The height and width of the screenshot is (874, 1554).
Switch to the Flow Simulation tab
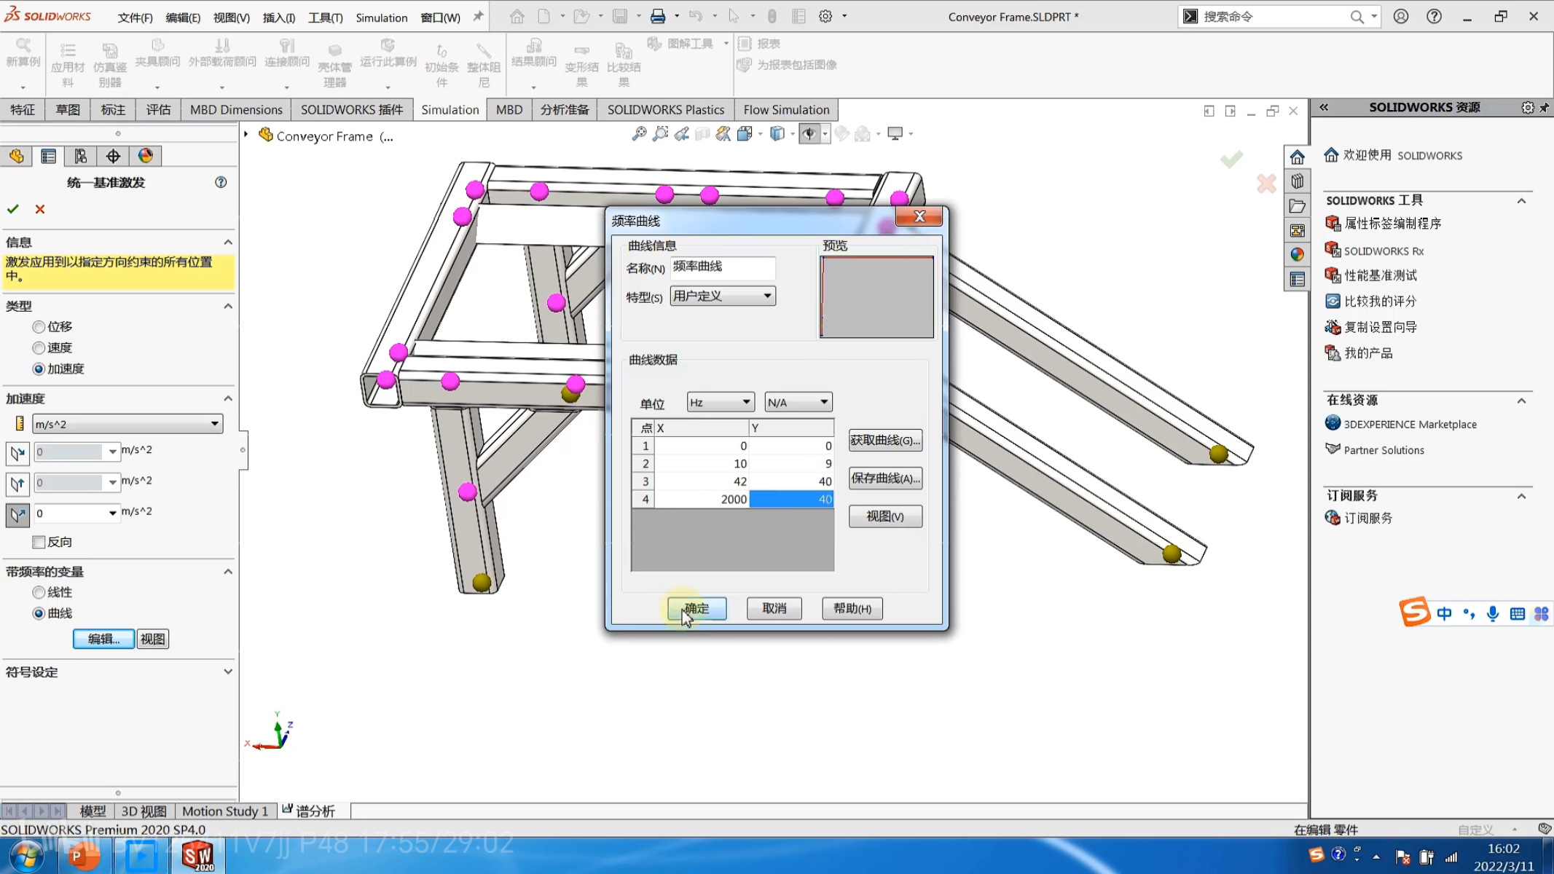[x=786, y=109]
